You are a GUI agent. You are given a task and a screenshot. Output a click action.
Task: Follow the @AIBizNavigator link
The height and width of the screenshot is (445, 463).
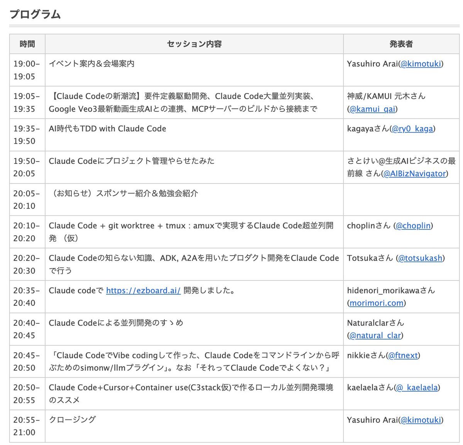click(x=415, y=173)
